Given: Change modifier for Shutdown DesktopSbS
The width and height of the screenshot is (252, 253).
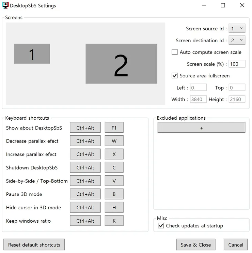Looking at the screenshot, I should click(85, 167).
